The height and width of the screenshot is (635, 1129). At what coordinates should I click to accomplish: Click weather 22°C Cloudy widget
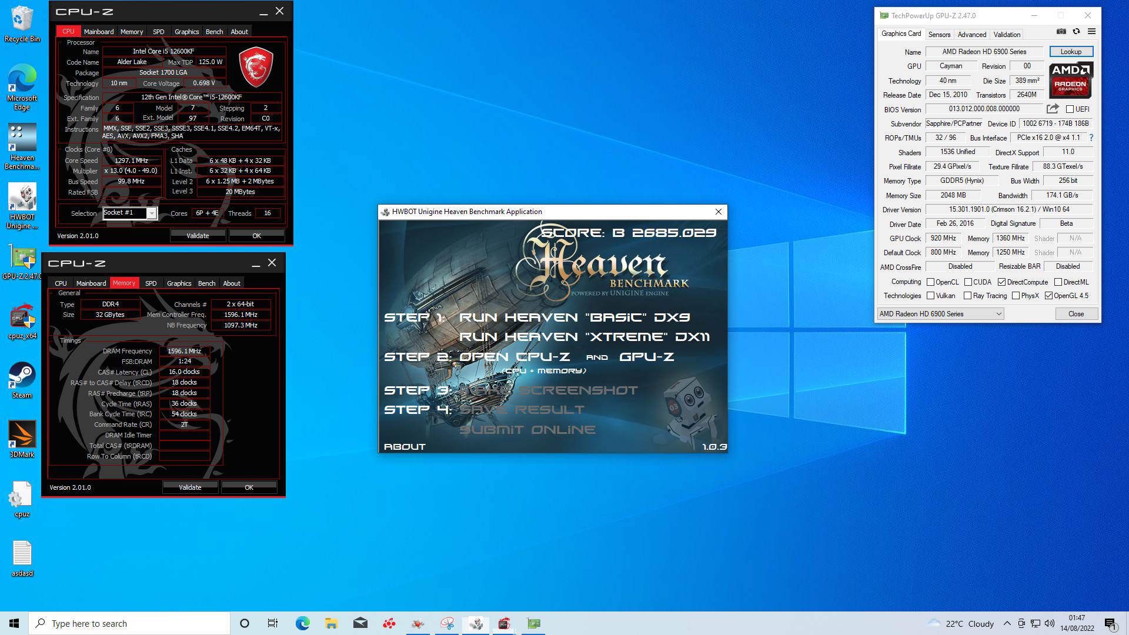click(x=960, y=623)
